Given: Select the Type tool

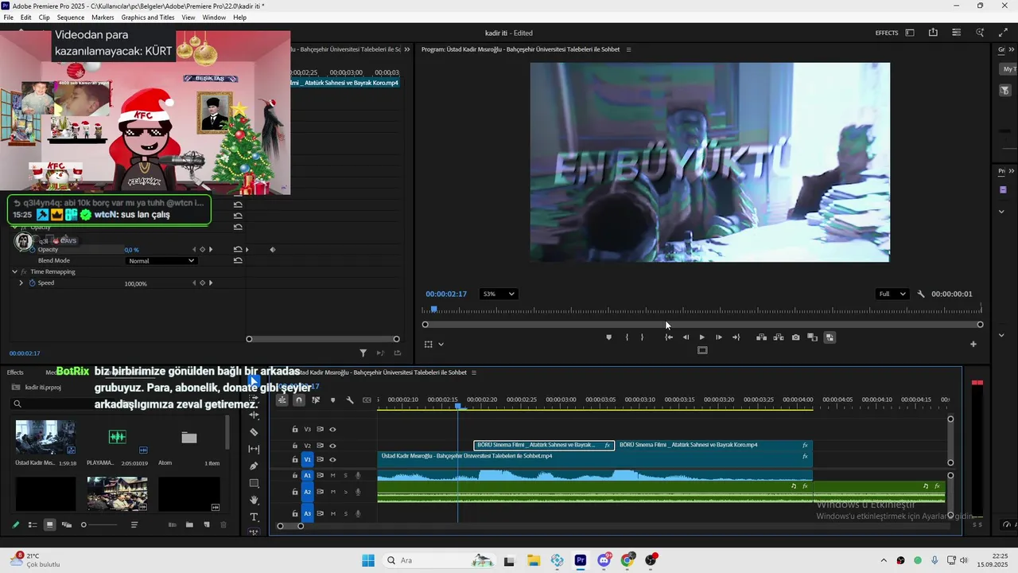Looking at the screenshot, I should (254, 517).
